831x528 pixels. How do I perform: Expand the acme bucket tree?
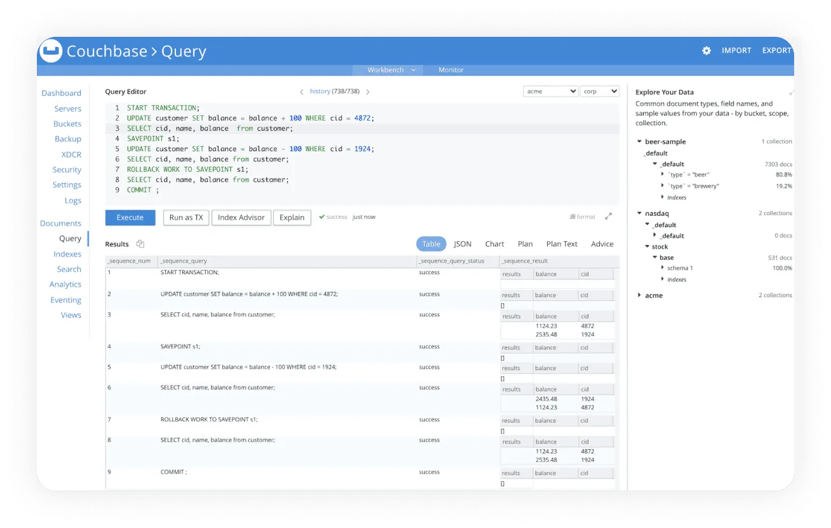[x=640, y=296]
